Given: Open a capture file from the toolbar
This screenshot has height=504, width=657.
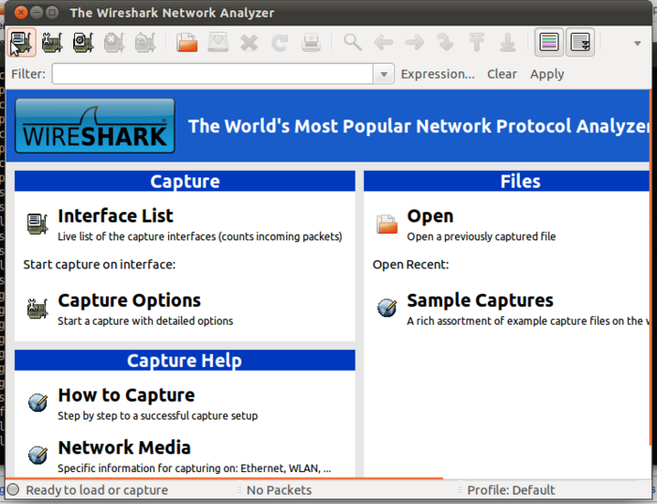Looking at the screenshot, I should pyautogui.click(x=187, y=42).
